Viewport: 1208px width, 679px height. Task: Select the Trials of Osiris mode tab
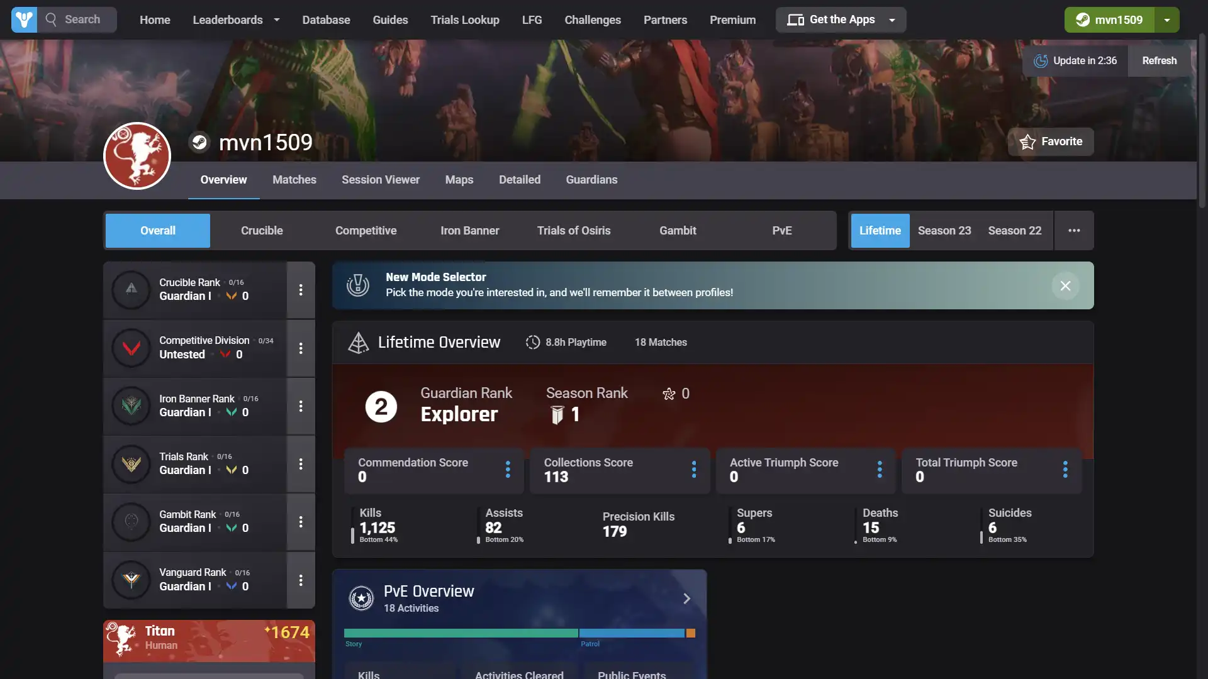[574, 231]
